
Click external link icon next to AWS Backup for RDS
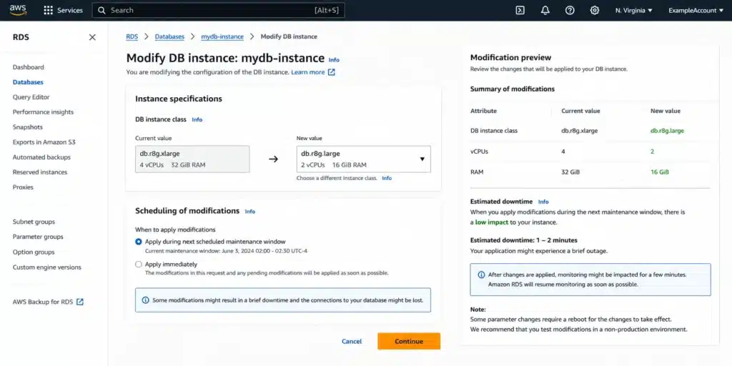(x=80, y=302)
